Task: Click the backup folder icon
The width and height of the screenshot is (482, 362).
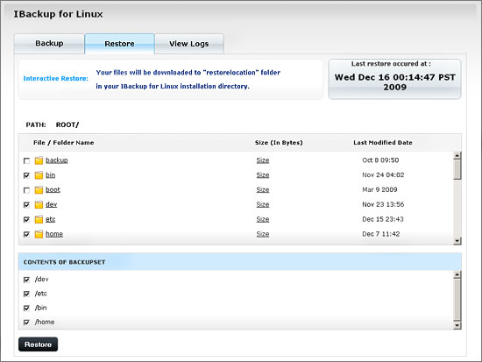Action: click(x=39, y=160)
